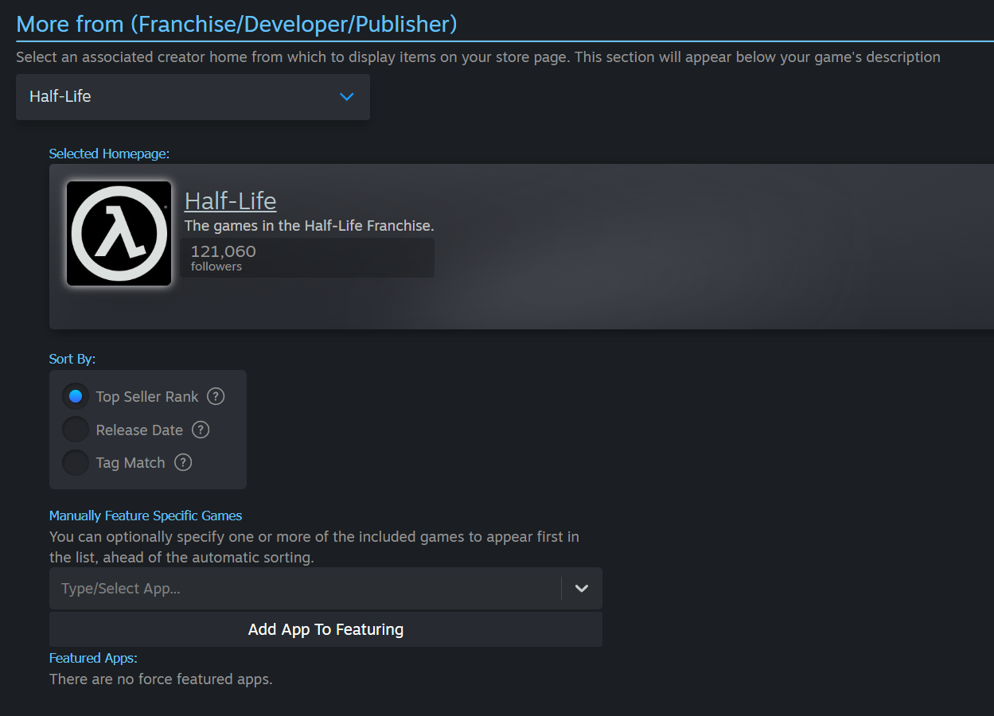
Task: Click the 'Featured Apps:' label
Action: tap(93, 658)
